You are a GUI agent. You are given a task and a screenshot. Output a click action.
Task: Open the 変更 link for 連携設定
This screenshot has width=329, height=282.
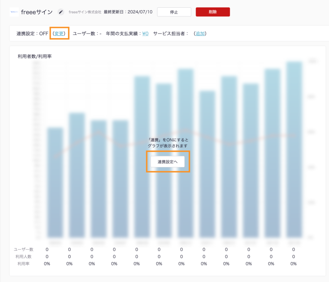tap(59, 33)
